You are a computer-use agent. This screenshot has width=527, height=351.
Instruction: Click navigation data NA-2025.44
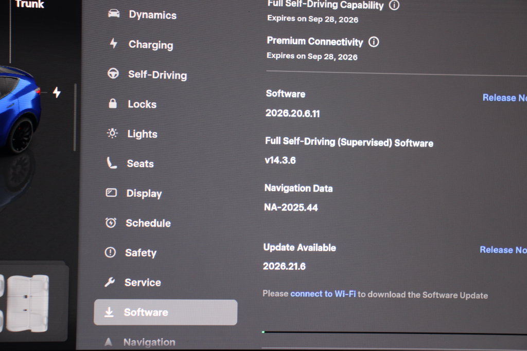291,208
